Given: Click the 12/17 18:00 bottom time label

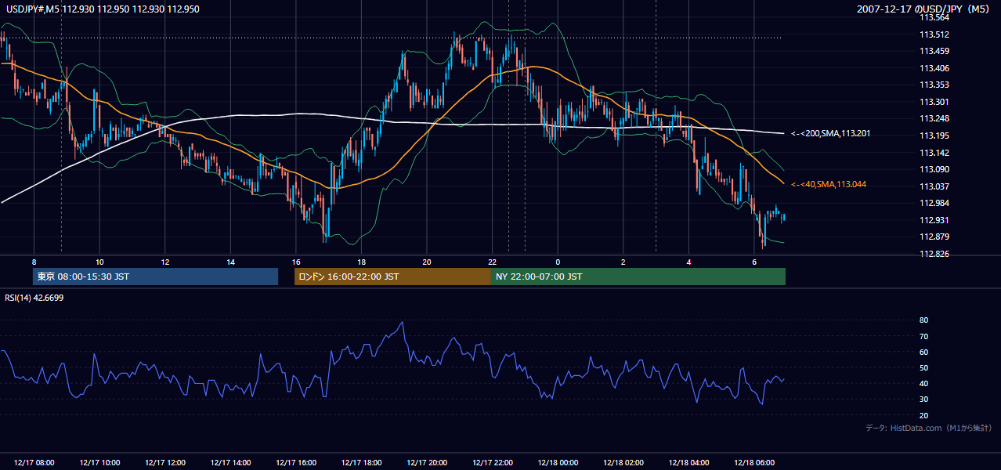Looking at the screenshot, I should 361,463.
